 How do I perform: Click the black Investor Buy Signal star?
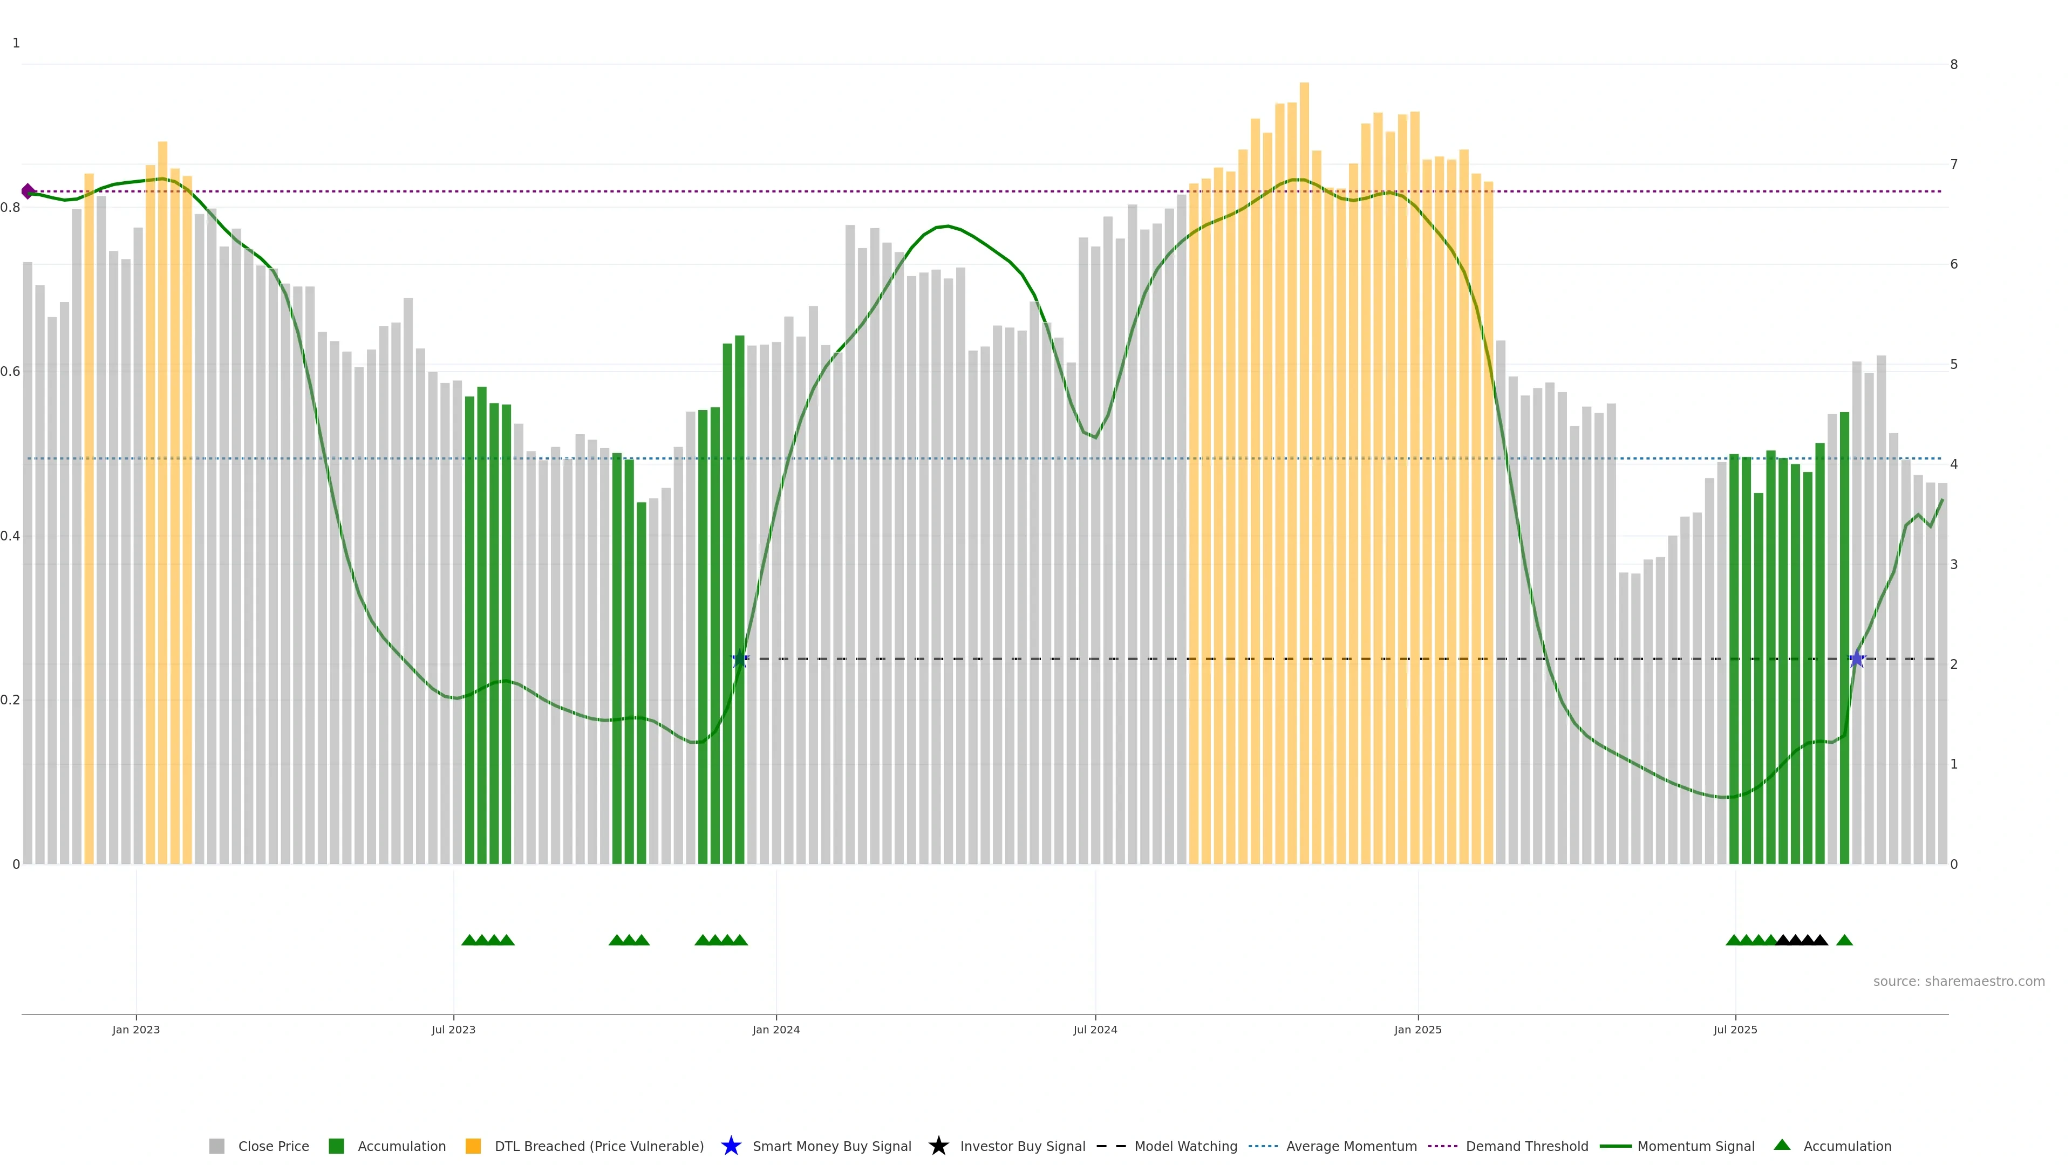point(938,1146)
